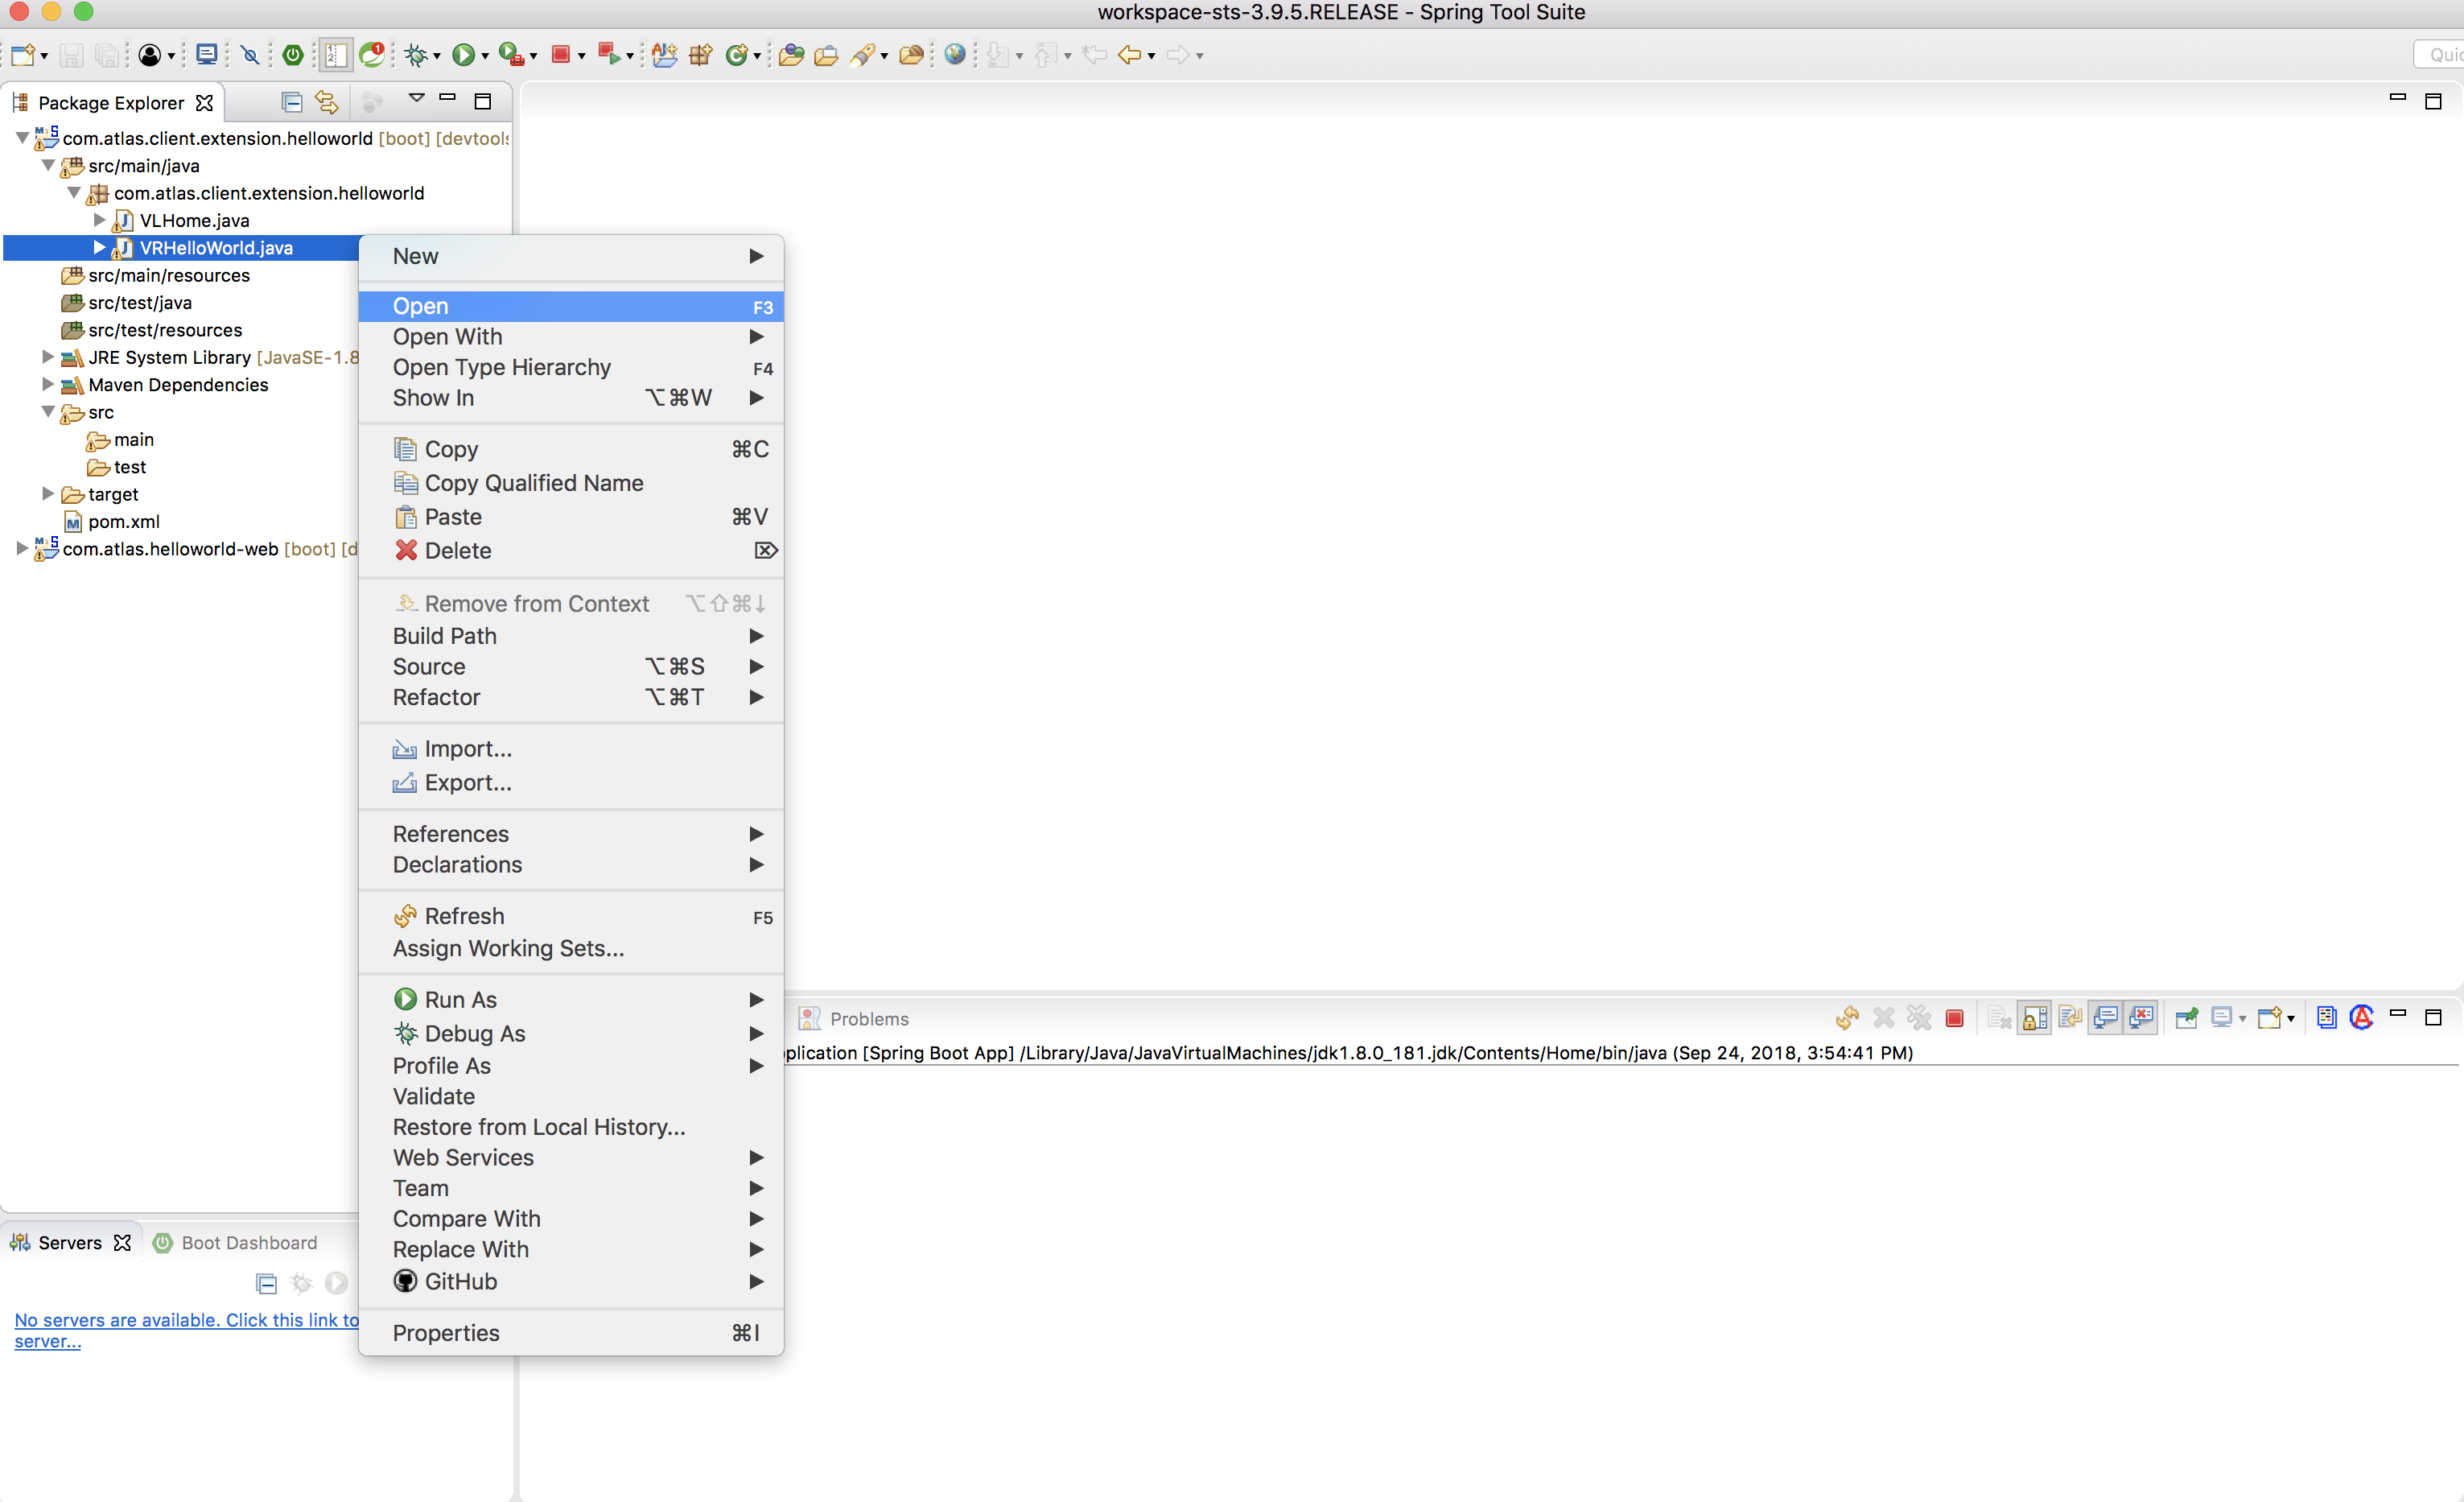Click the red Stop square in top toolbar
The width and height of the screenshot is (2464, 1502).
[x=561, y=55]
